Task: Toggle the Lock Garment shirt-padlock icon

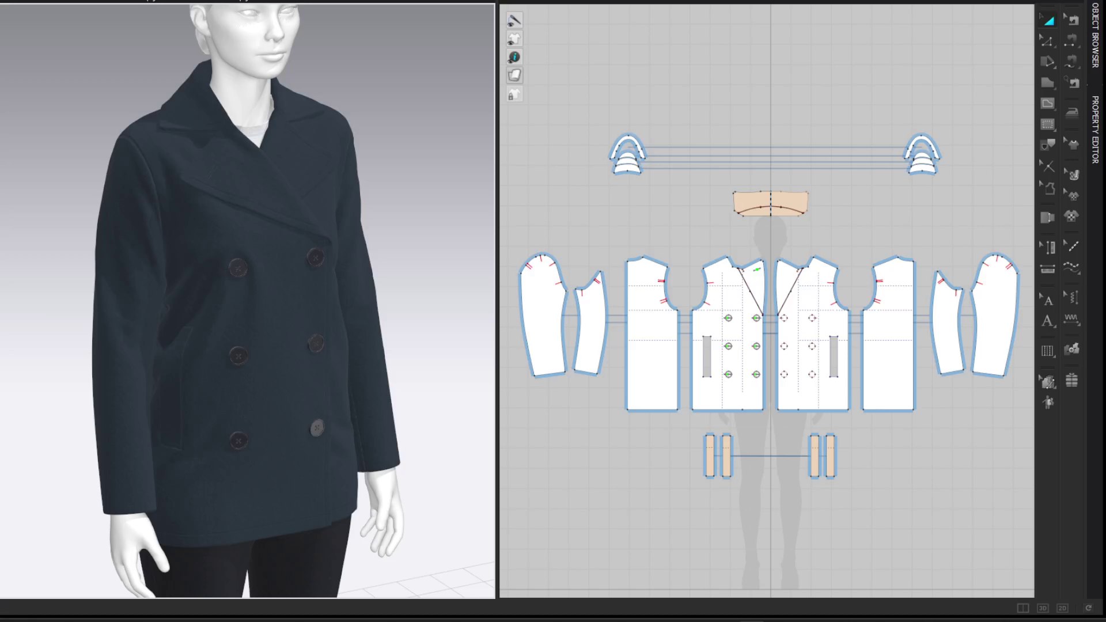Action: click(x=514, y=94)
